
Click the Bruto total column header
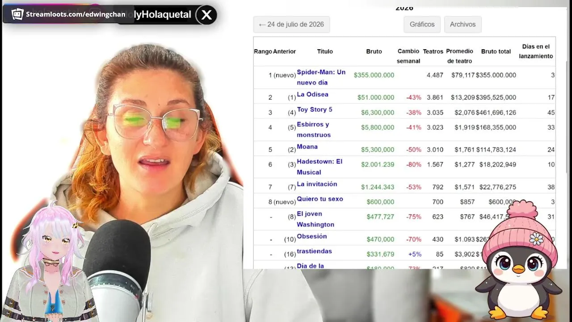point(496,51)
